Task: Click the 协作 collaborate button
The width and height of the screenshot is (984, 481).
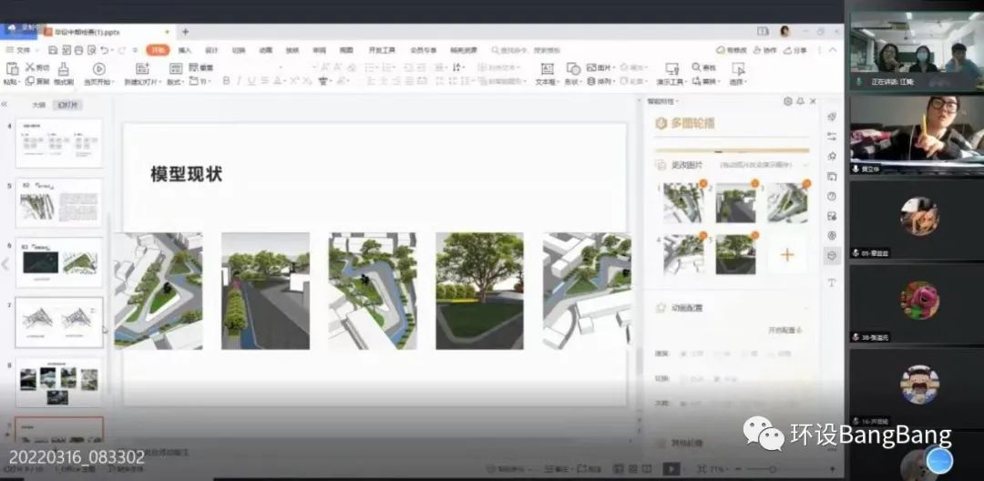Action: [x=765, y=50]
